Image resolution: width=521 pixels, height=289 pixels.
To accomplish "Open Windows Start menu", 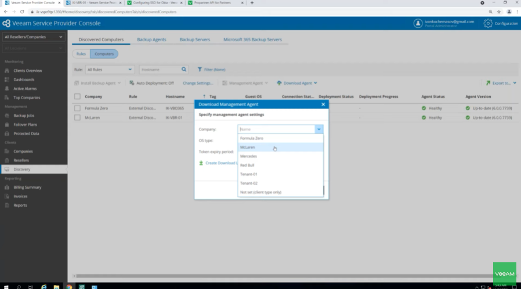I will 6,287.
